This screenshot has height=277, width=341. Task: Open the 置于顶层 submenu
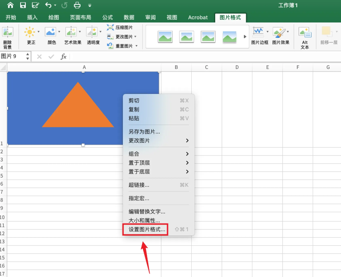coord(159,163)
